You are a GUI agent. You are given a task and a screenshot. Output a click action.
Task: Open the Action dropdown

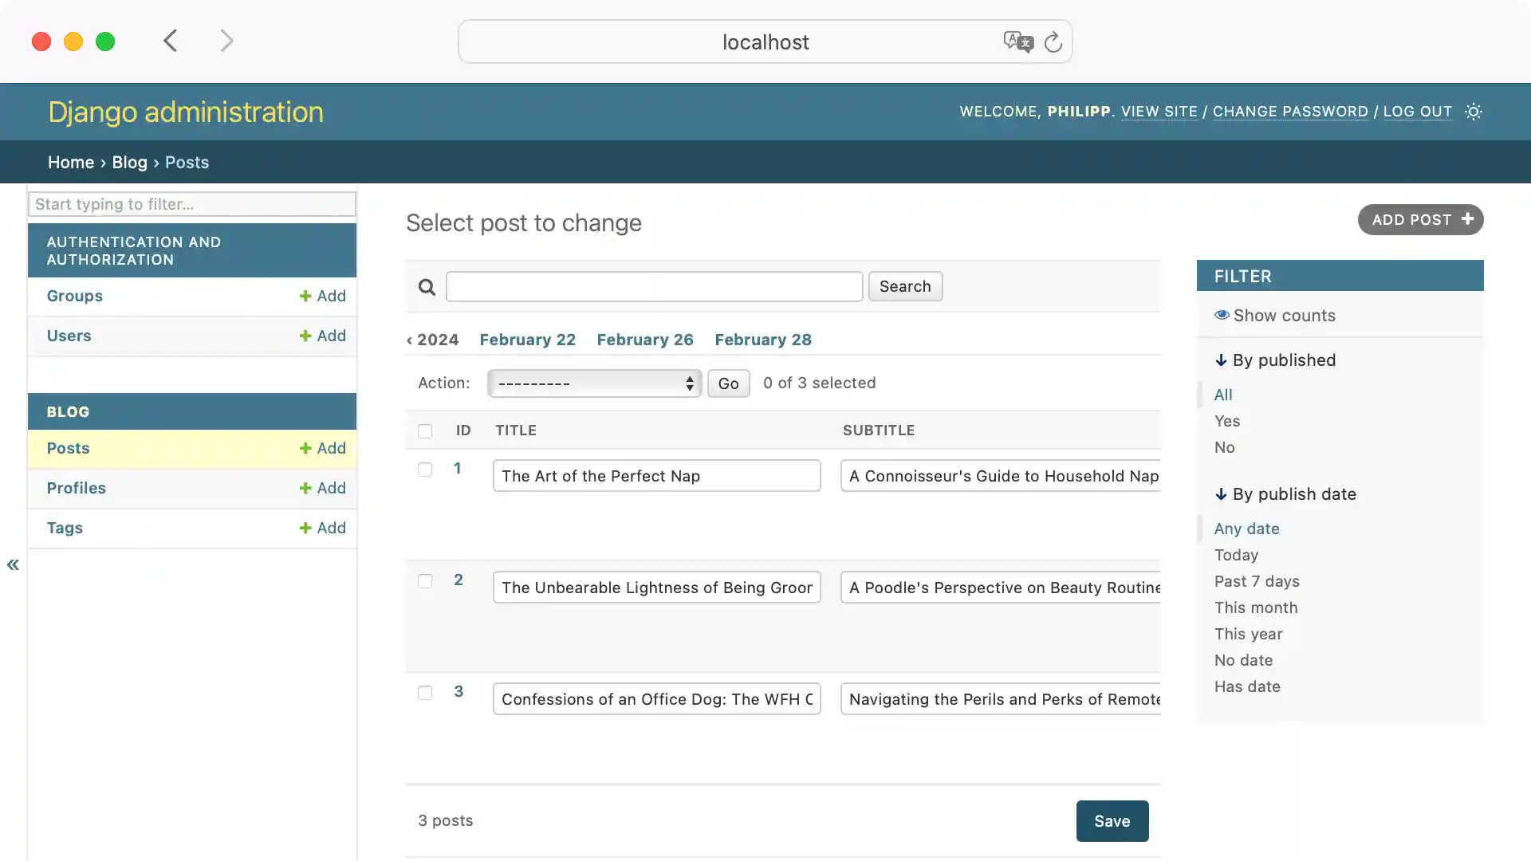tap(593, 383)
